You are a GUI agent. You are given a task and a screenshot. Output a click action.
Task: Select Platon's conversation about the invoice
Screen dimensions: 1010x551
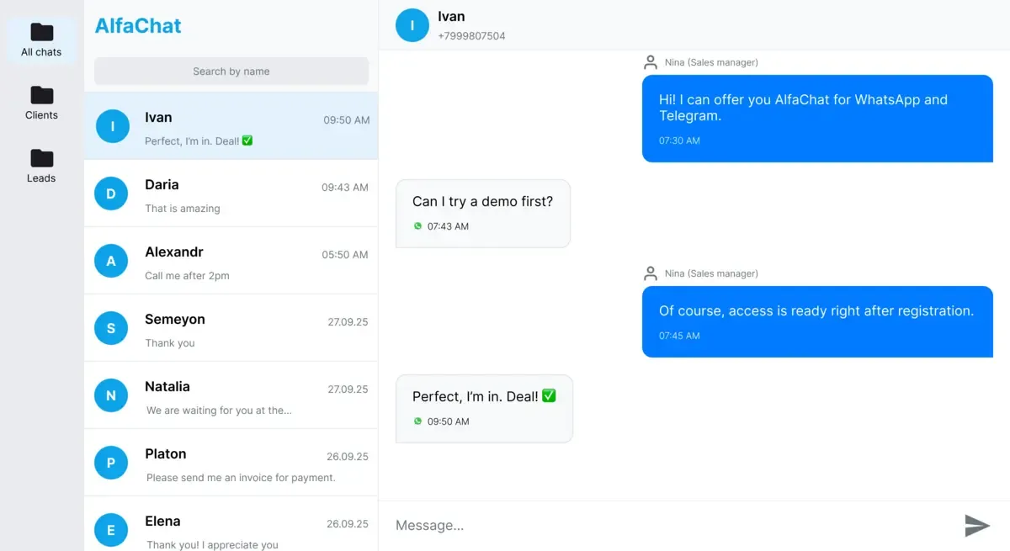231,463
